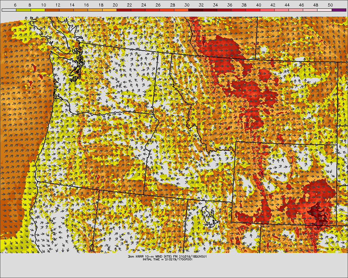The width and height of the screenshot is (348, 278).
Task: Select the legend swatch between 12 and 14
Action: pos(66,10)
